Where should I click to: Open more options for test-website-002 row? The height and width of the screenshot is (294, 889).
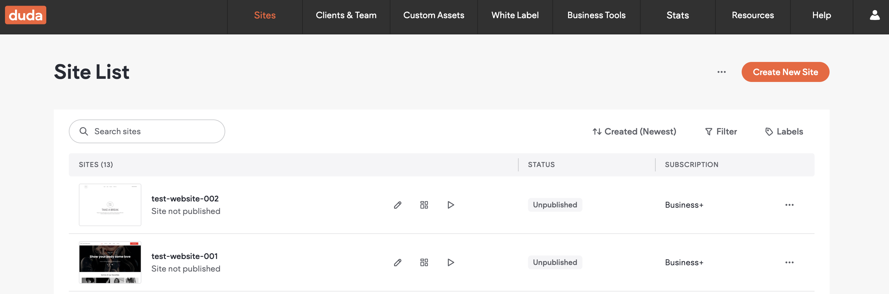tap(789, 205)
